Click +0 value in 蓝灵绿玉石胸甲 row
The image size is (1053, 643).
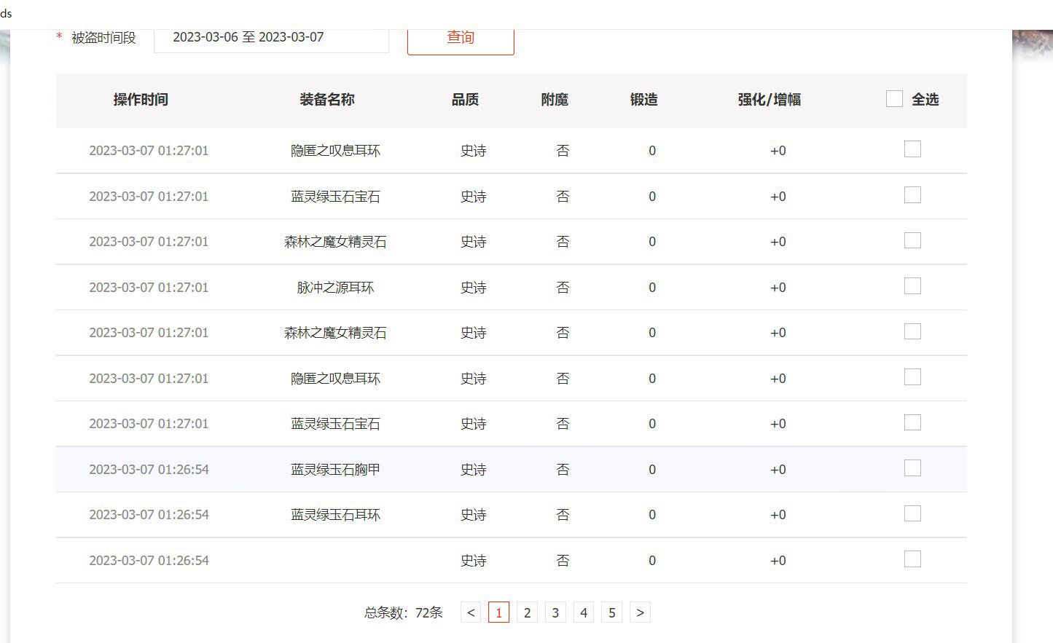pos(778,470)
